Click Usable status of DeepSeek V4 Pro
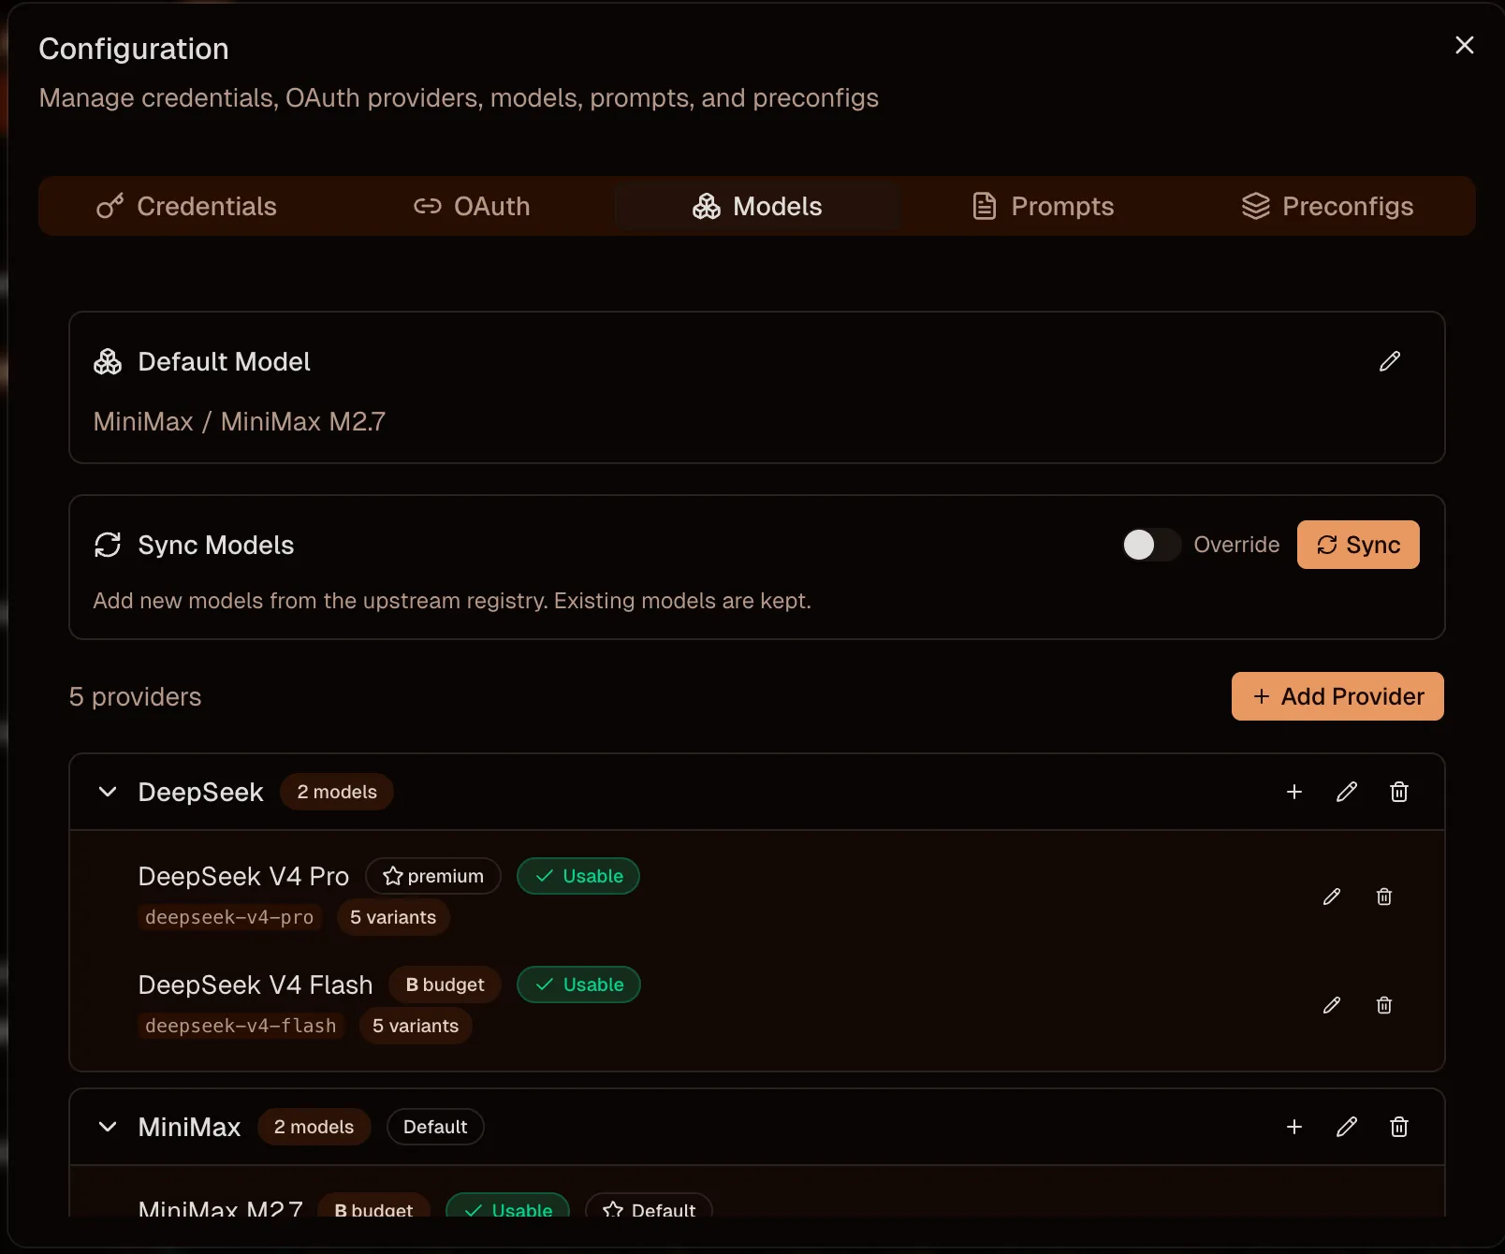The height and width of the screenshot is (1254, 1505). click(578, 876)
